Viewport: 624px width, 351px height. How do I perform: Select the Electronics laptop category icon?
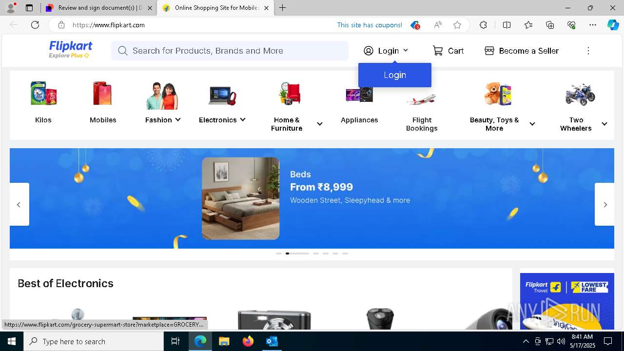[222, 96]
